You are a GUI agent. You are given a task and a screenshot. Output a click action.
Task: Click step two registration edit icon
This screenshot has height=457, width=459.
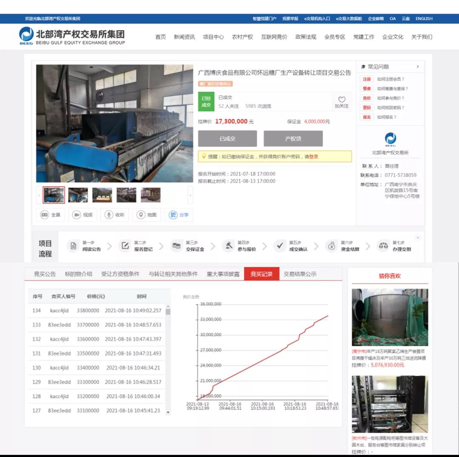pyautogui.click(x=125, y=246)
